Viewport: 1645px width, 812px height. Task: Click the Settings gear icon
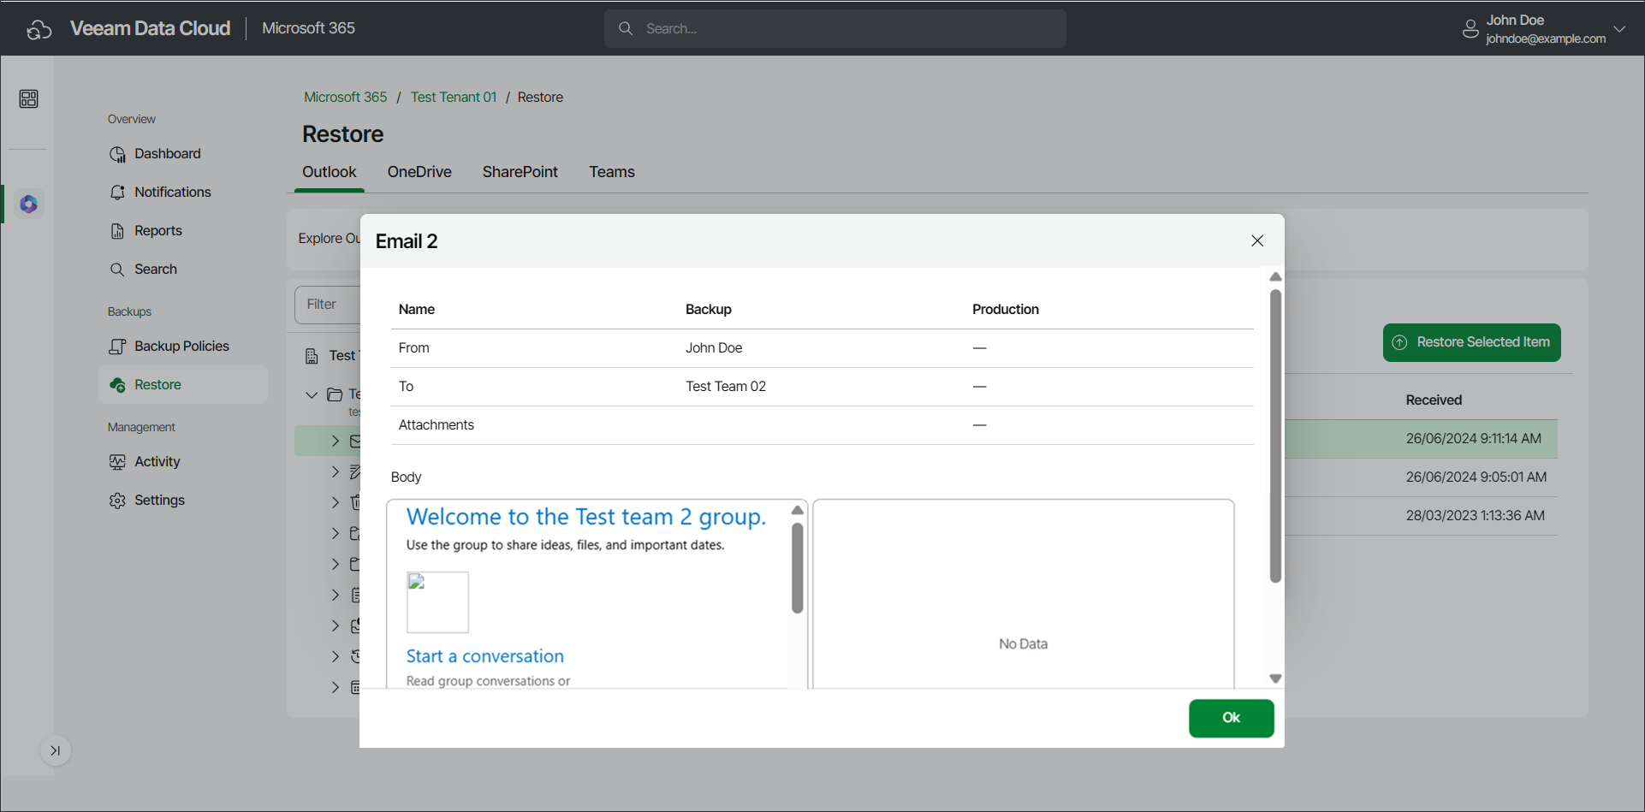pyautogui.click(x=117, y=501)
